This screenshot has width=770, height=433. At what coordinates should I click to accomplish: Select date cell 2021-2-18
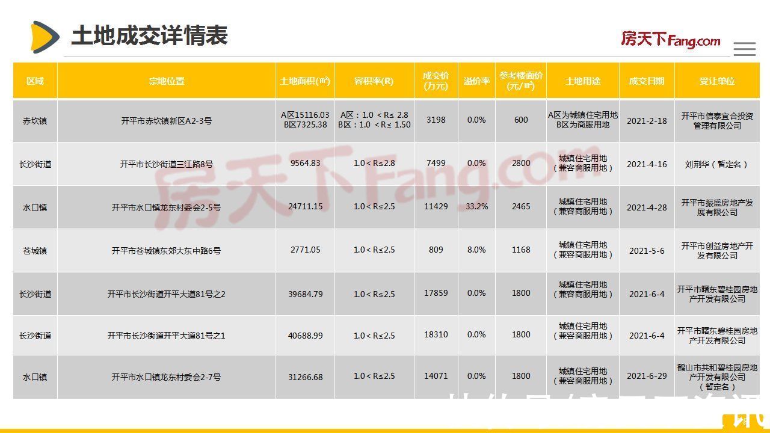click(647, 121)
